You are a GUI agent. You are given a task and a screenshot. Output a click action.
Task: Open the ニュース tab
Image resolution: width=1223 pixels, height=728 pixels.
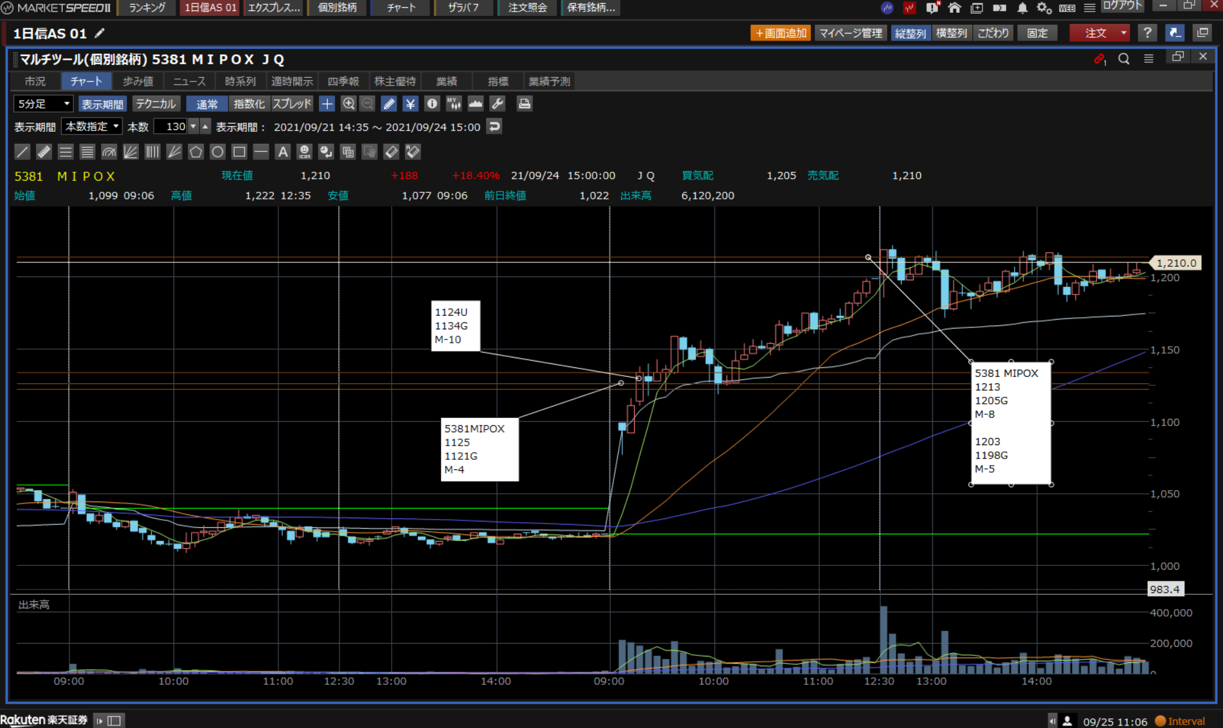(189, 81)
